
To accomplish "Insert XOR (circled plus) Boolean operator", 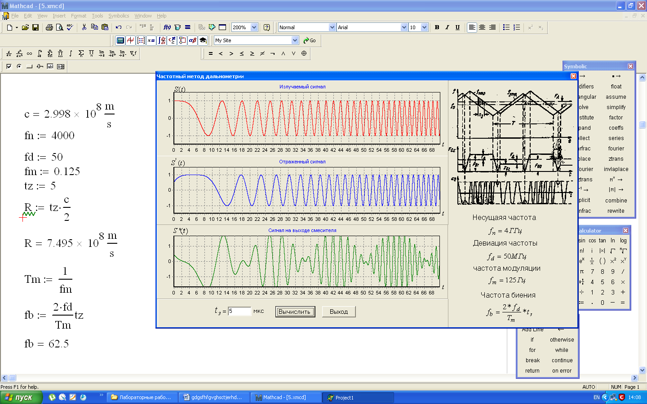I will click(x=304, y=53).
